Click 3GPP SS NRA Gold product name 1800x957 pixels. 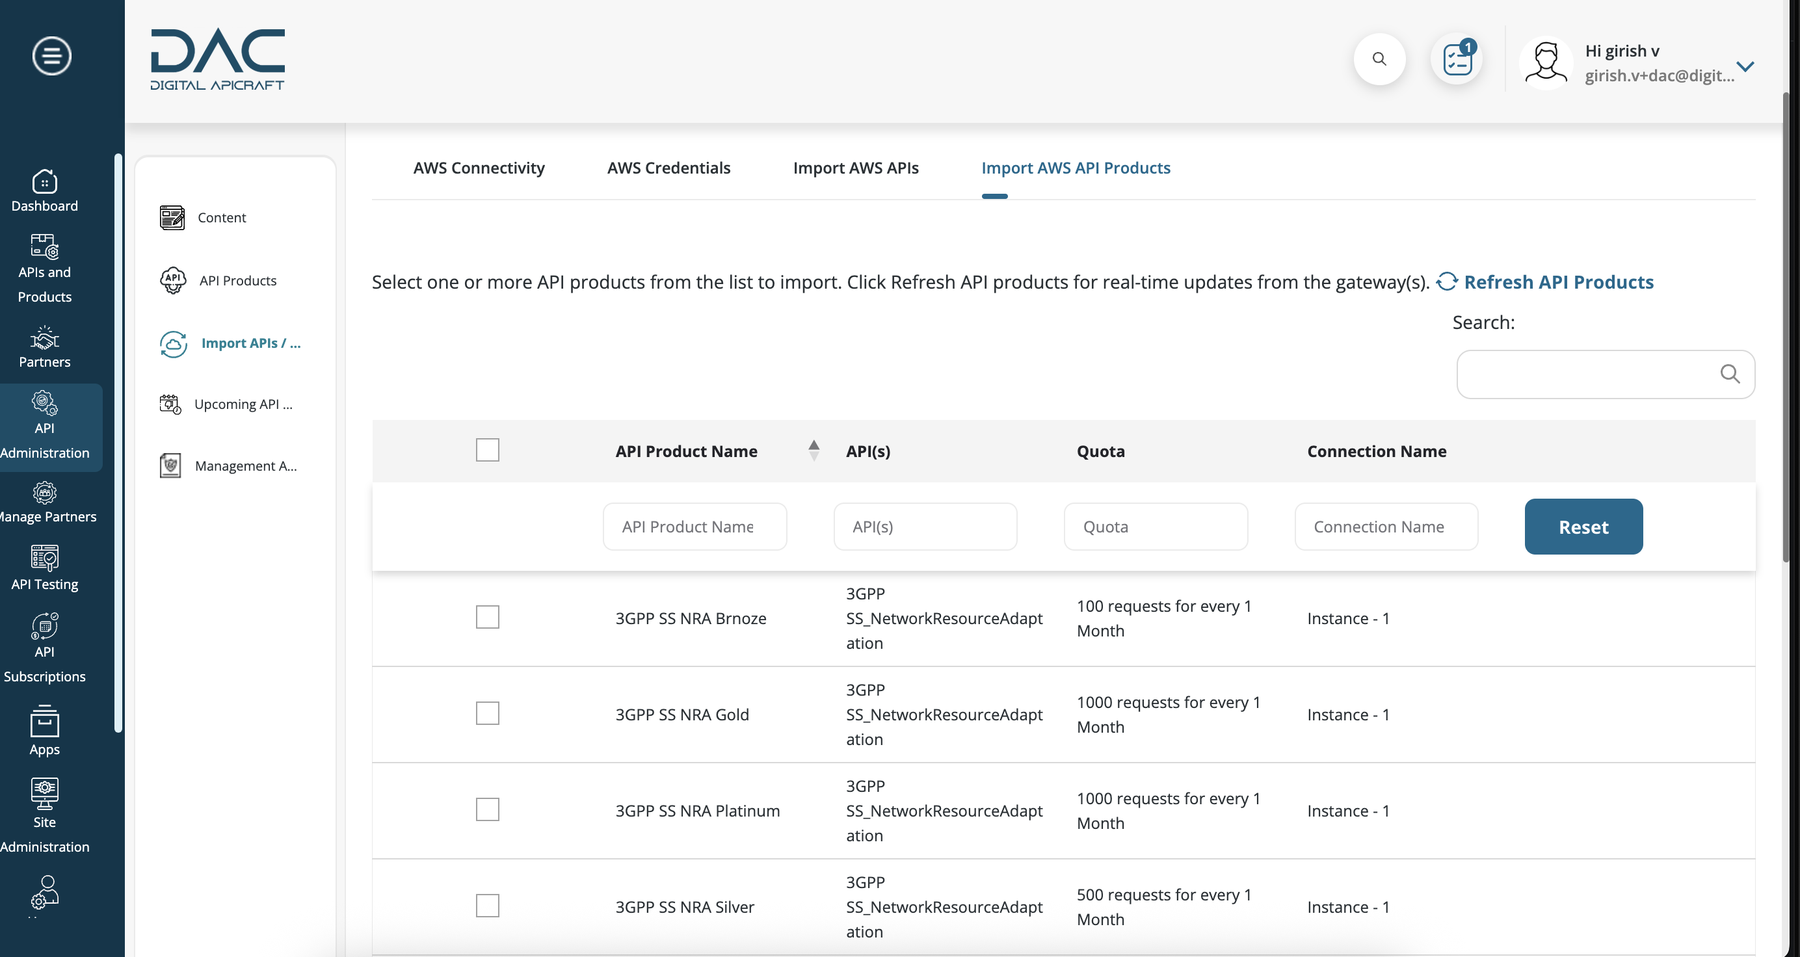pyautogui.click(x=682, y=715)
